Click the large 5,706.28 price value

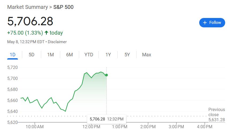30,21
